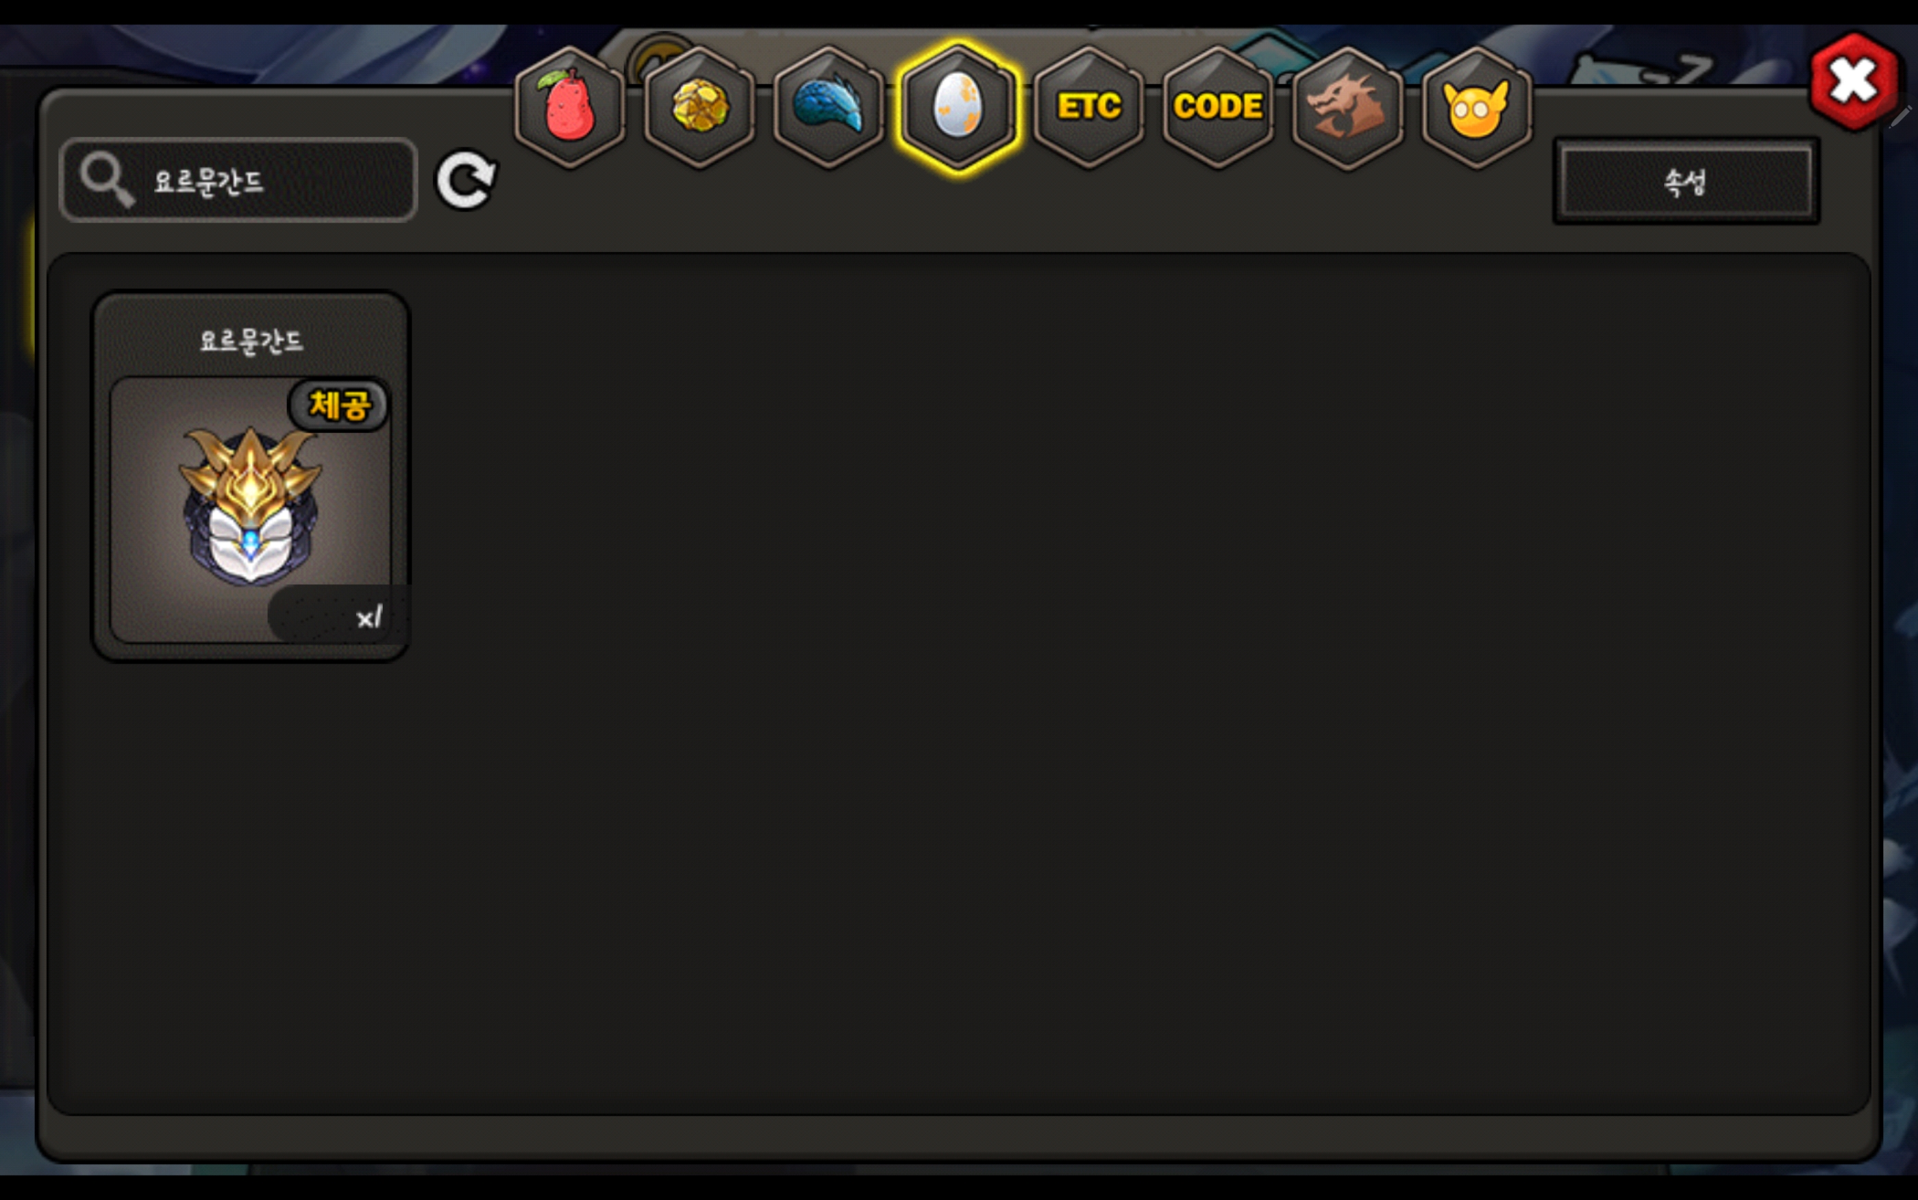The image size is (1918, 1200).
Task: Open the 속성 attribute filter
Action: click(x=1686, y=182)
